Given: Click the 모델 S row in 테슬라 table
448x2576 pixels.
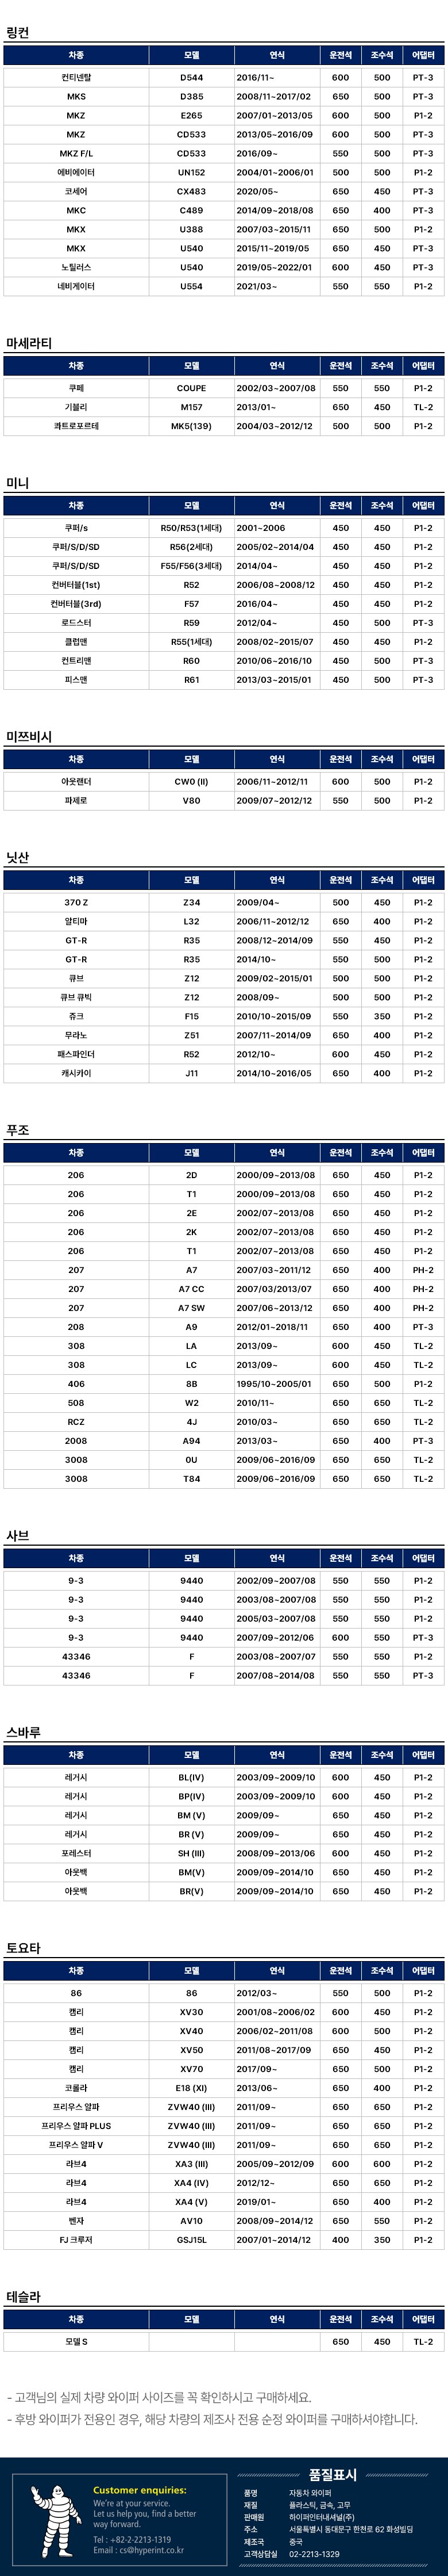Looking at the screenshot, I should coord(76,2342).
